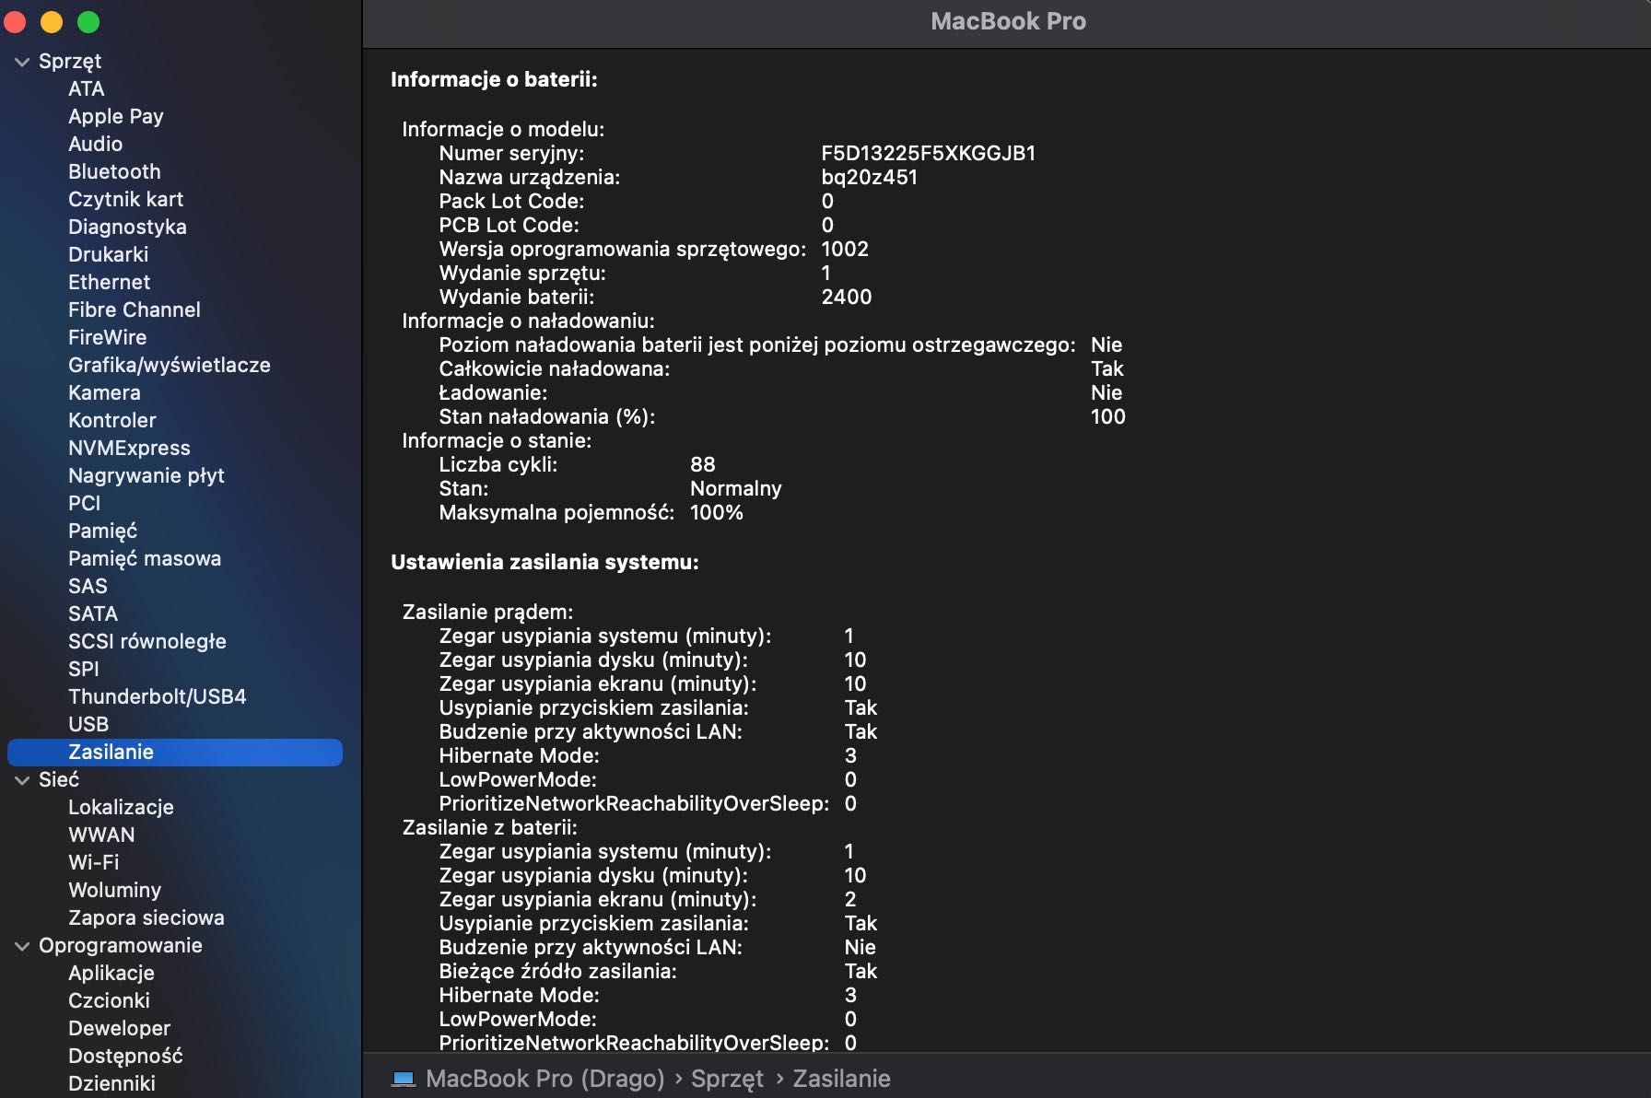Viewport: 1651px width, 1098px height.
Task: Open PCI section
Action: click(84, 503)
